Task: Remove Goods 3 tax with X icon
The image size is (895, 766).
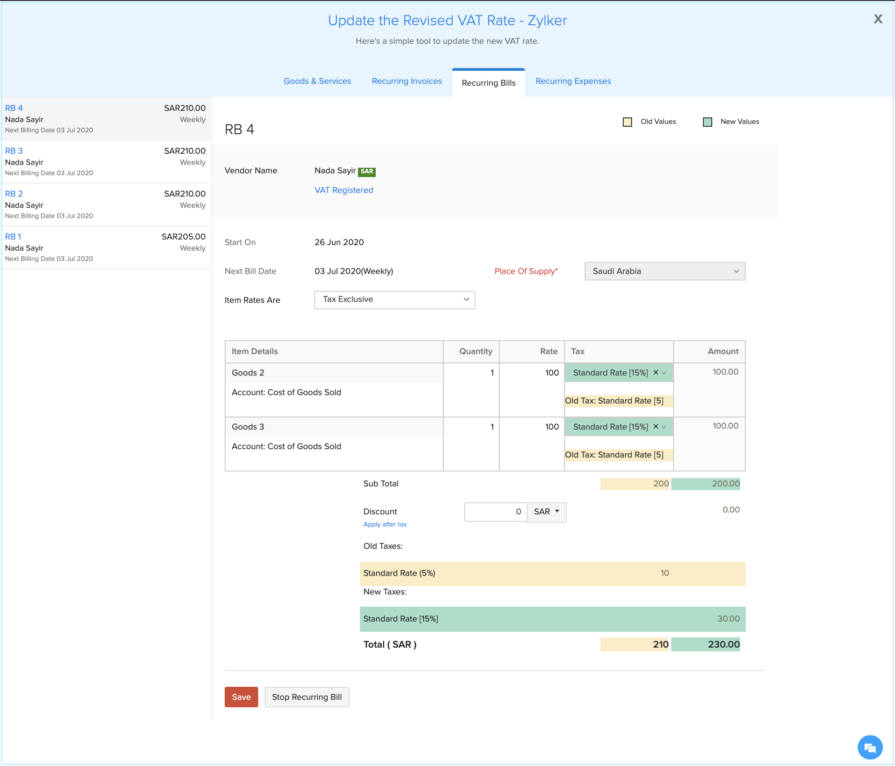Action: click(x=655, y=427)
